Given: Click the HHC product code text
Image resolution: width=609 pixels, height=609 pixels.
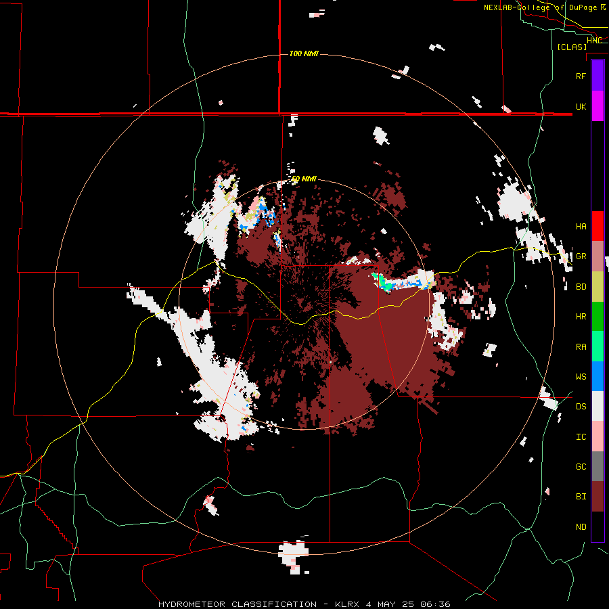Looking at the screenshot, I should coord(594,41).
